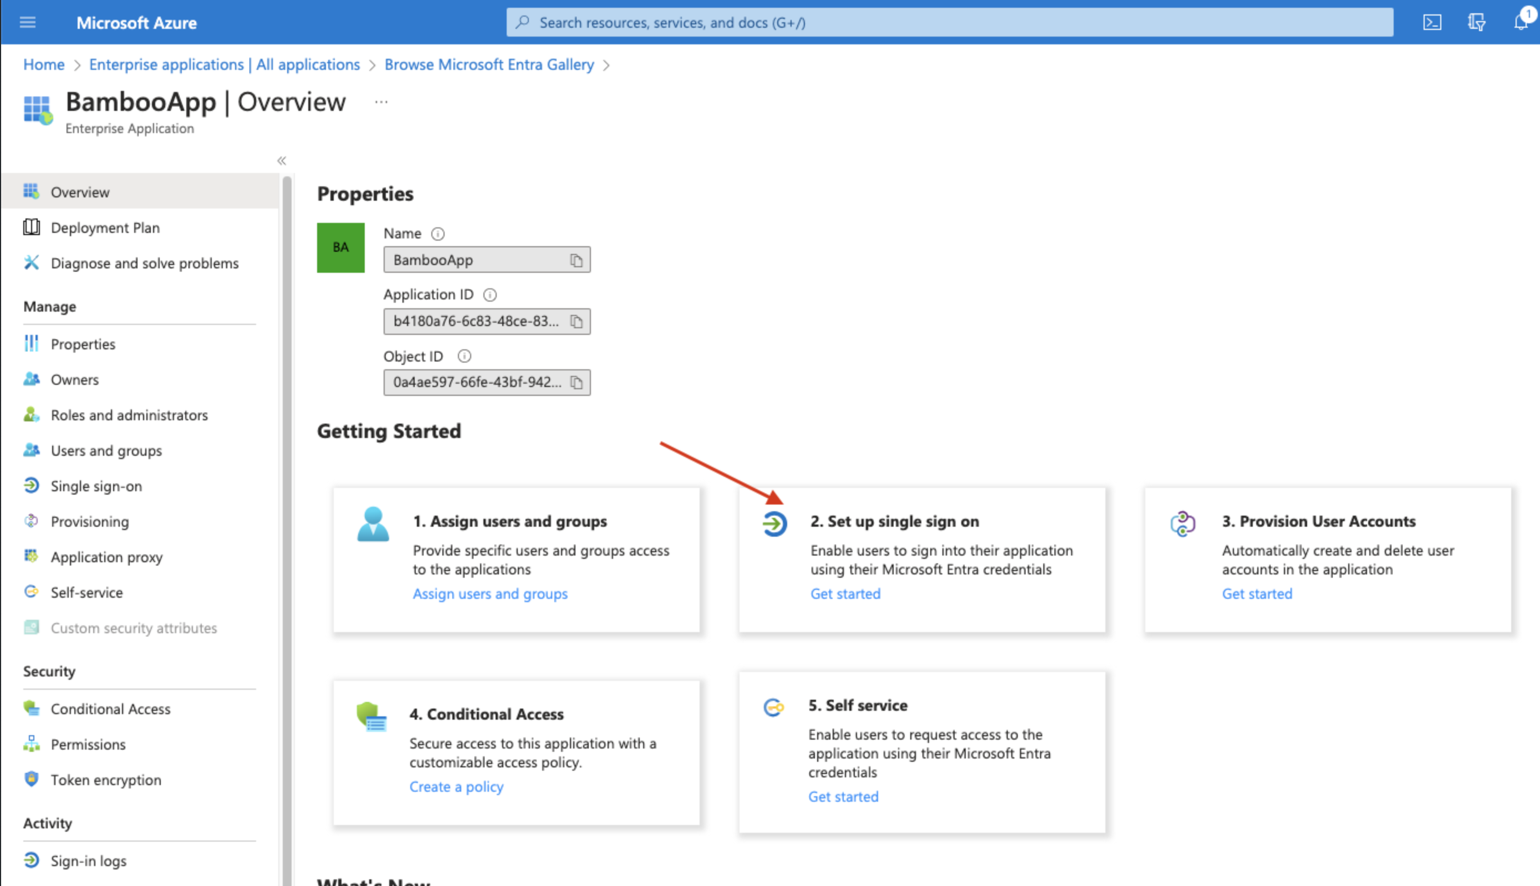The width and height of the screenshot is (1540, 886).
Task: Open the ellipsis more options menu
Action: pos(381,102)
